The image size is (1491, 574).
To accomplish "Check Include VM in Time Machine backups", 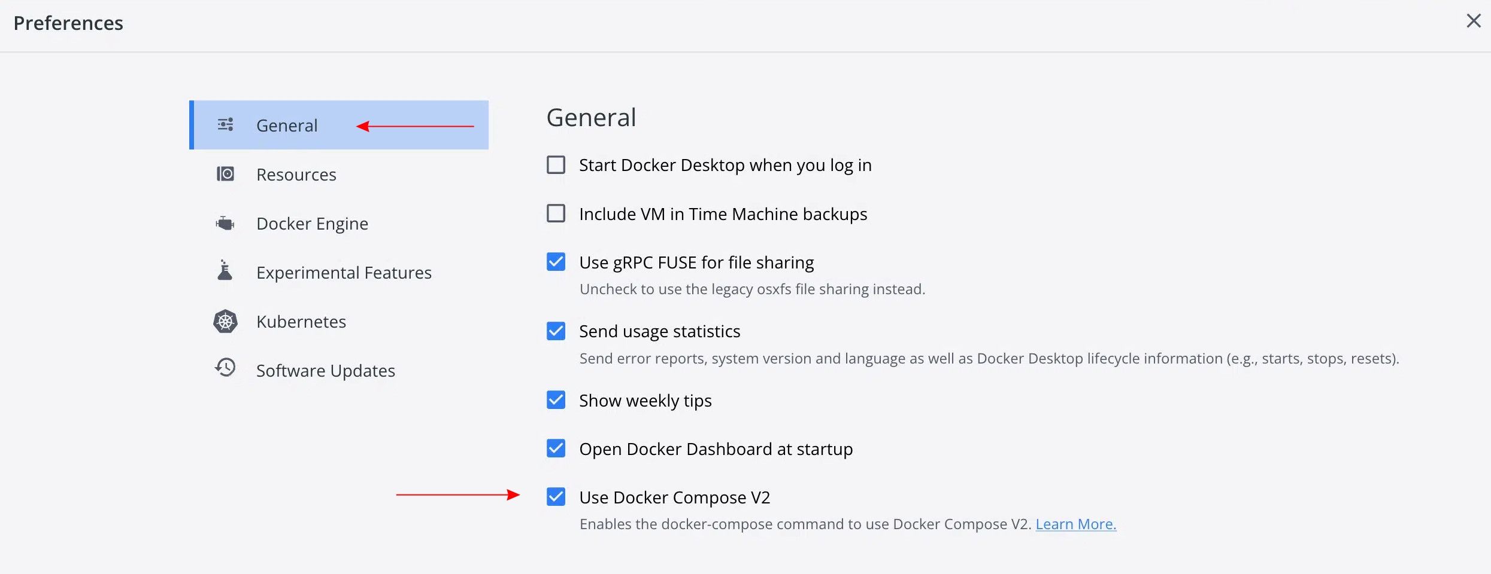I will pos(555,213).
